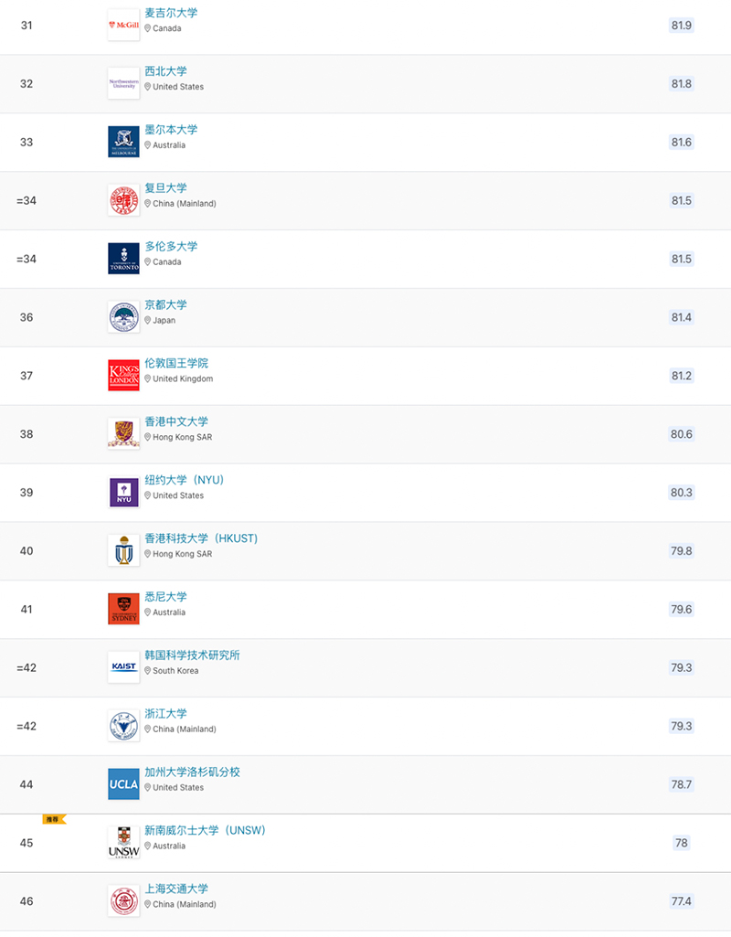Screen dimensions: 731x937
Task: Click the University of Sydney logo
Action: [x=123, y=609]
